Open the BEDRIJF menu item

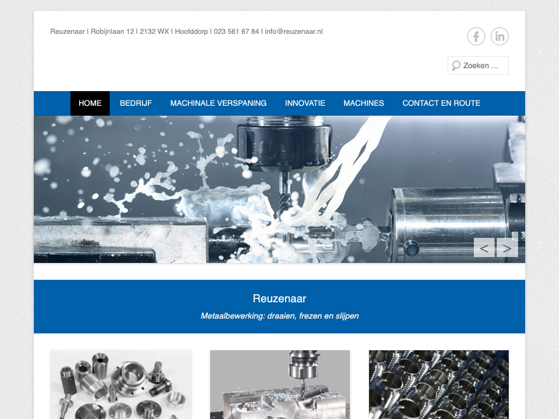(136, 103)
